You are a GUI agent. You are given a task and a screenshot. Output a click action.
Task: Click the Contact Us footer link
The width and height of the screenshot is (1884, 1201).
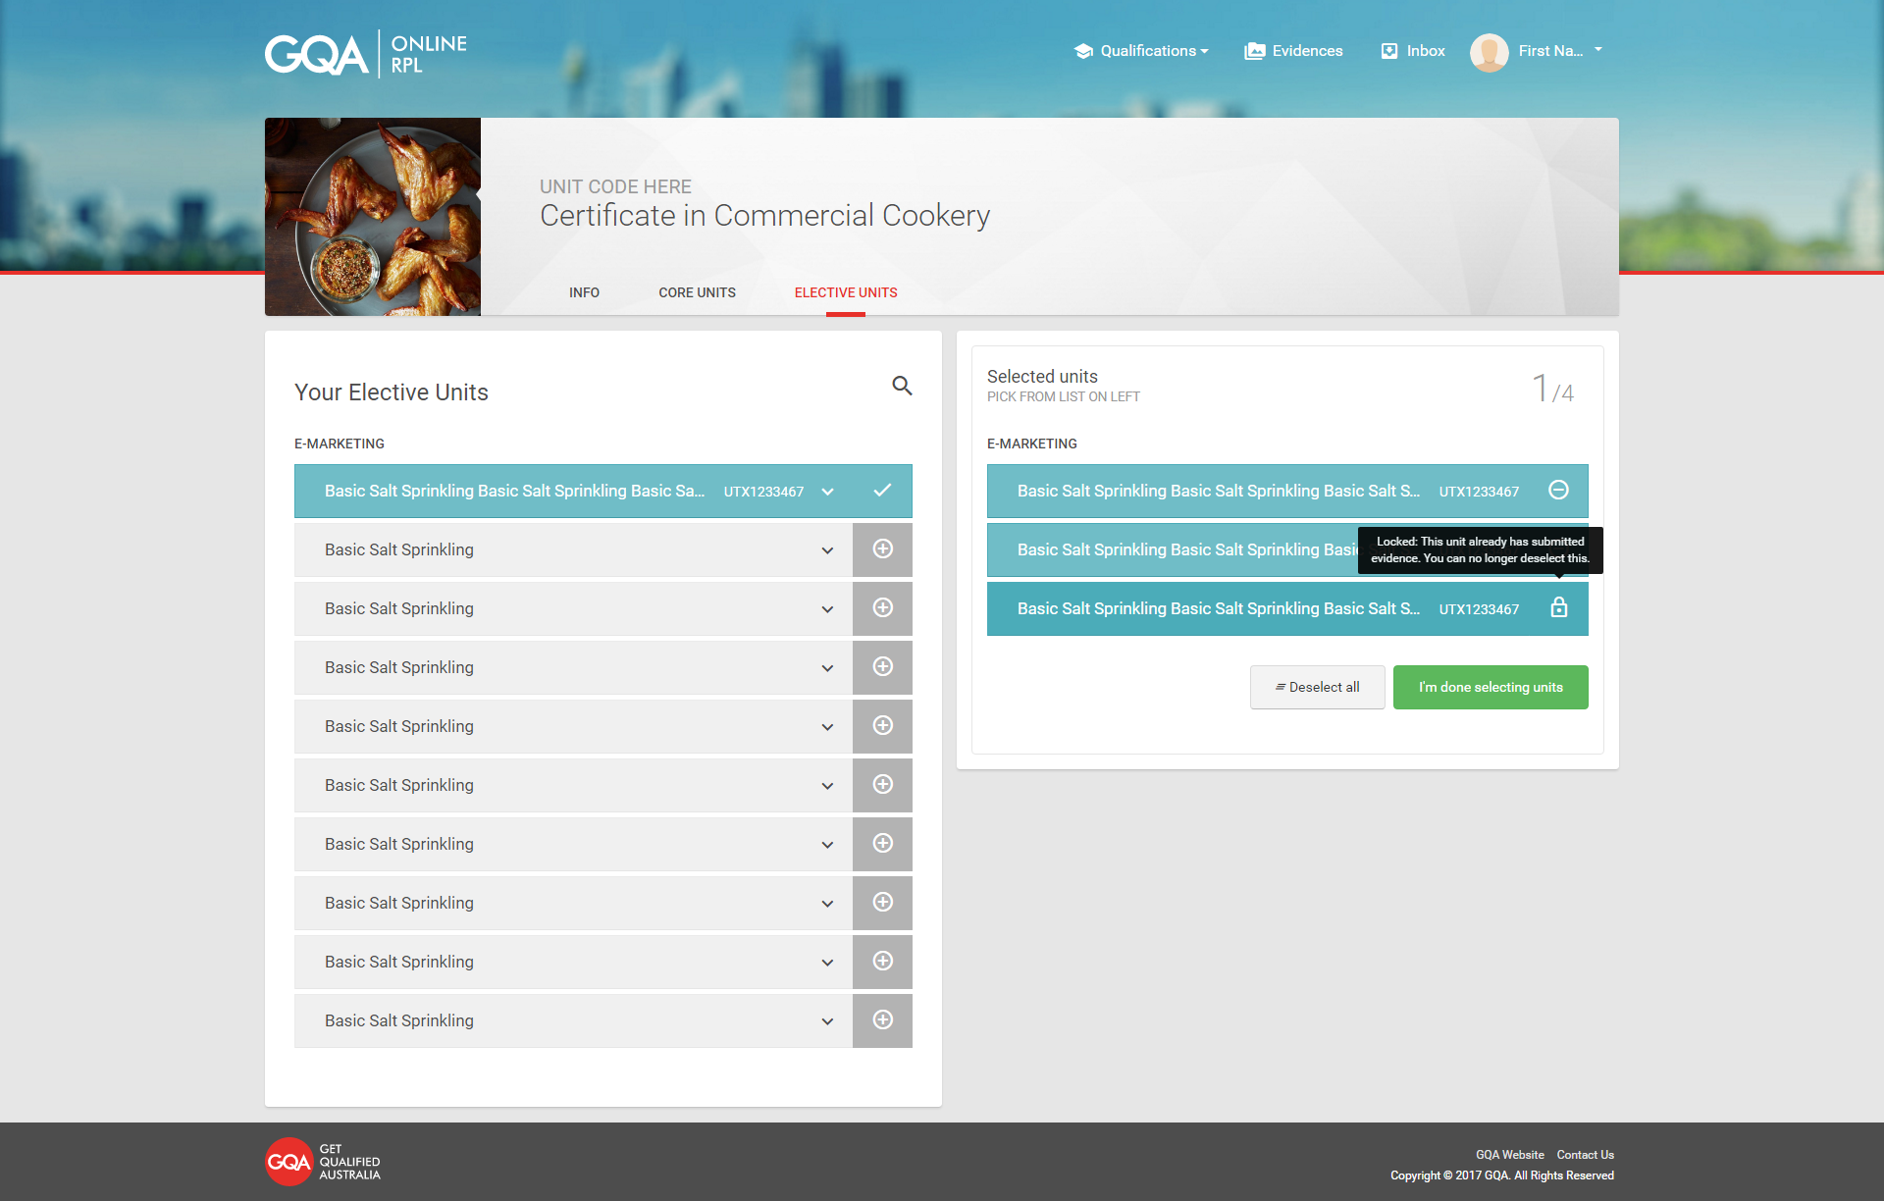(1585, 1155)
